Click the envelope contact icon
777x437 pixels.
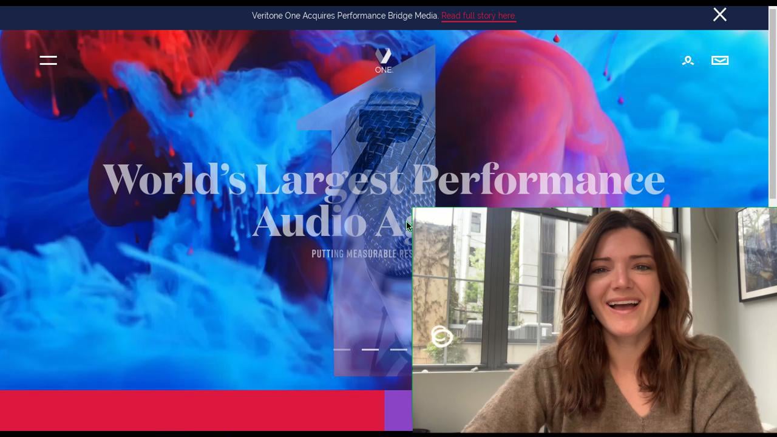(720, 60)
